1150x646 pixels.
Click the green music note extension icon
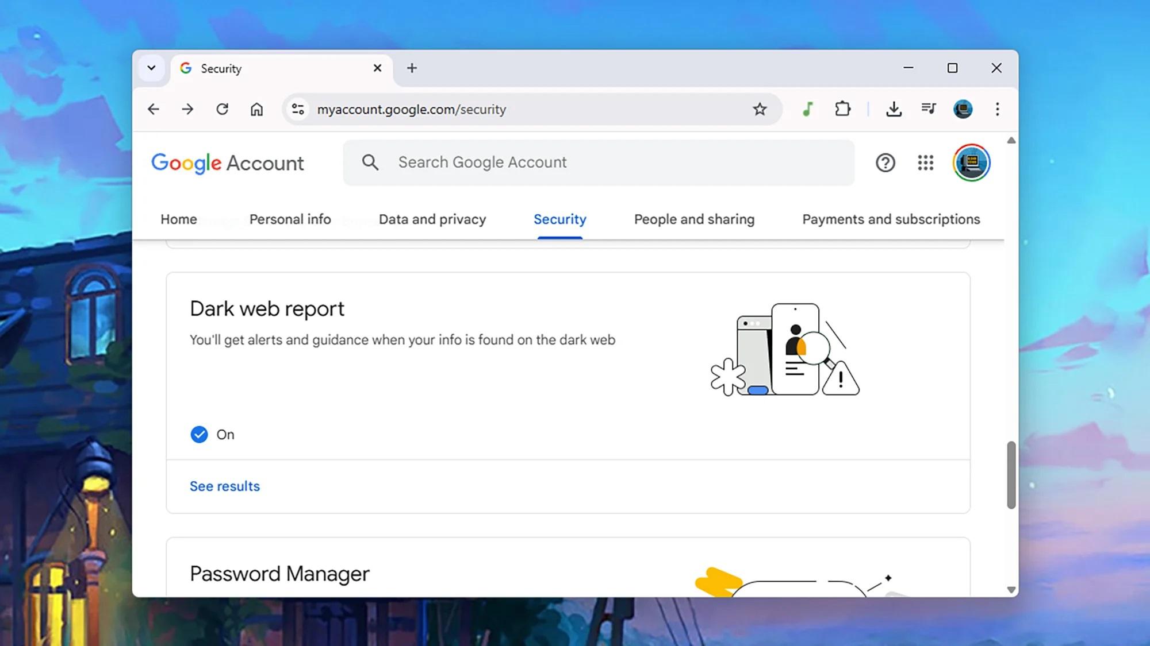pos(807,109)
